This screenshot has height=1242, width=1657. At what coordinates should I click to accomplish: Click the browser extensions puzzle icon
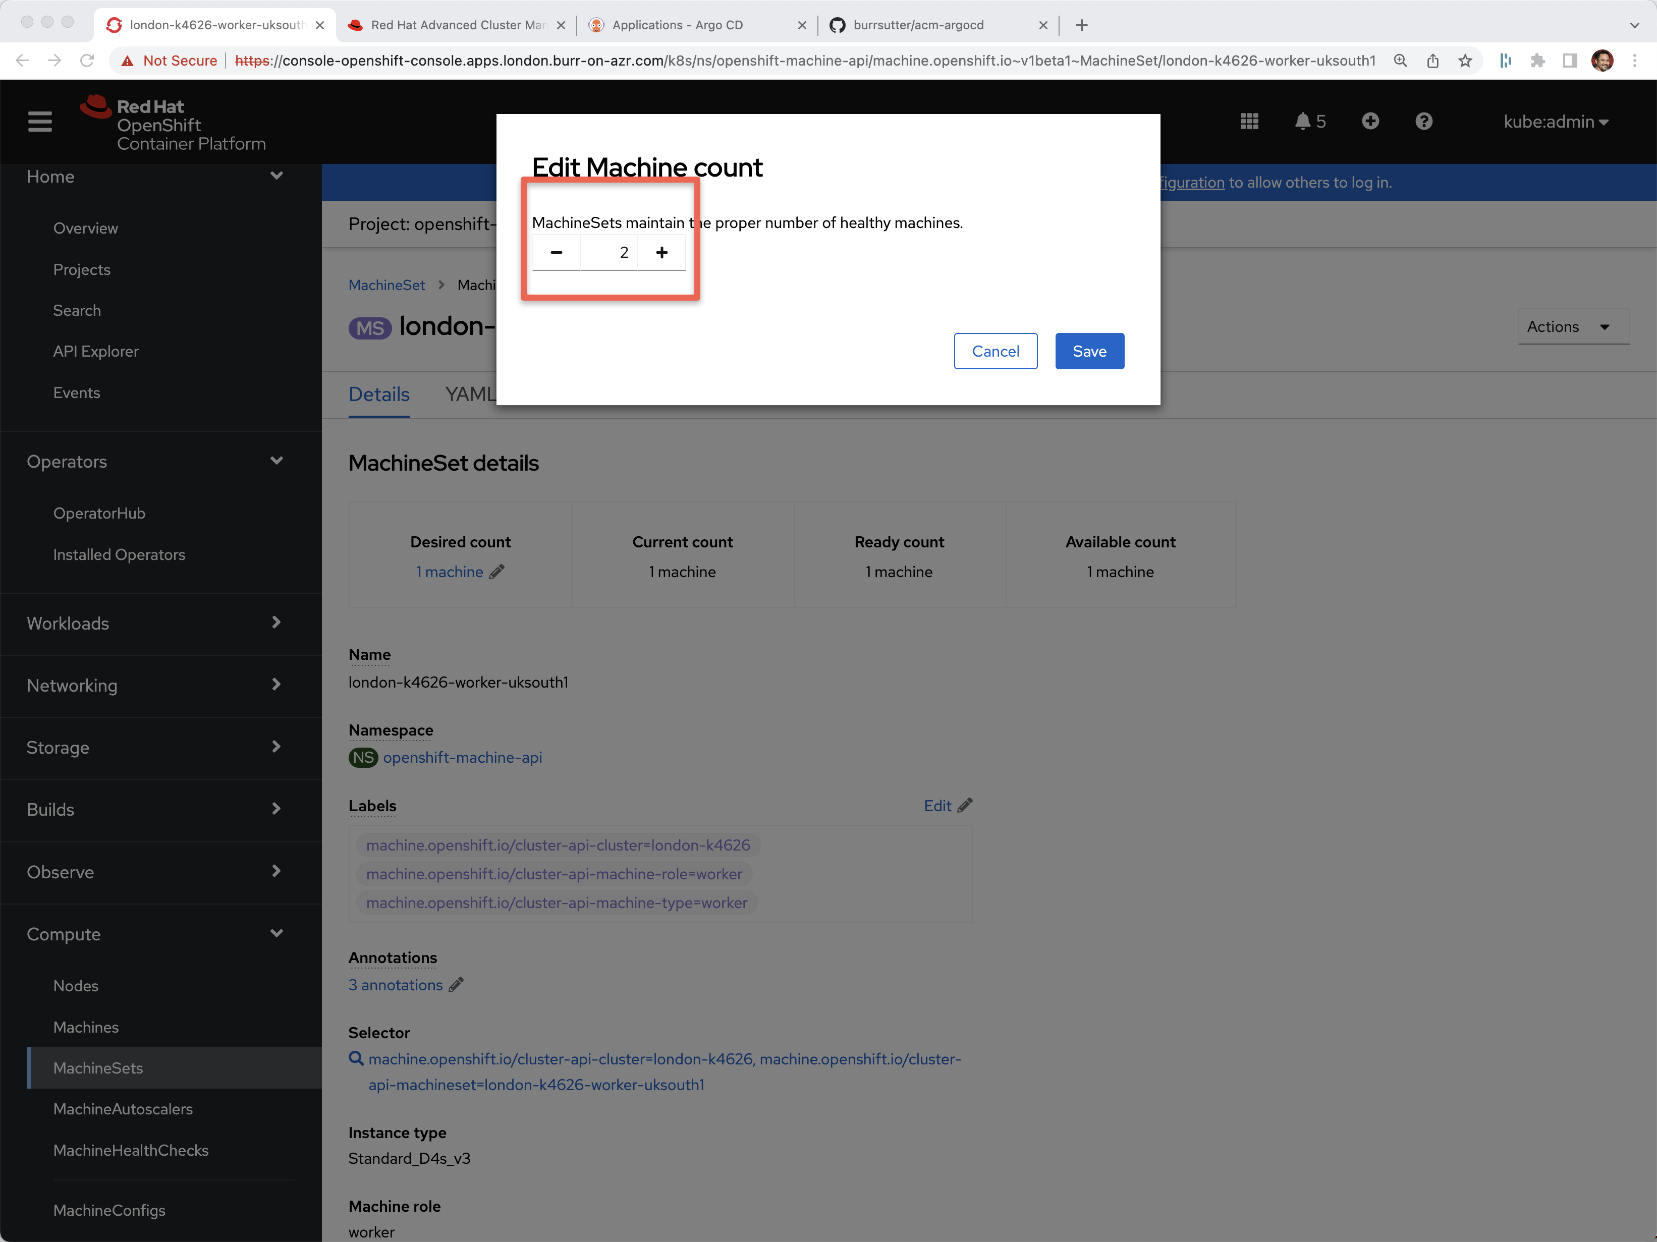point(1537,61)
